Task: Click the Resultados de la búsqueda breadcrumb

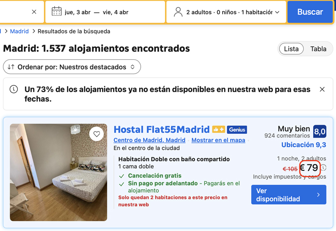Action: pos(74,31)
